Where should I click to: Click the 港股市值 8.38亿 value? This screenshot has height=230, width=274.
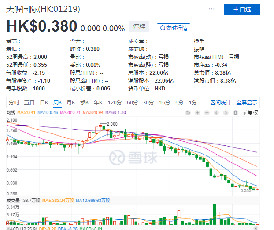pos(228,81)
